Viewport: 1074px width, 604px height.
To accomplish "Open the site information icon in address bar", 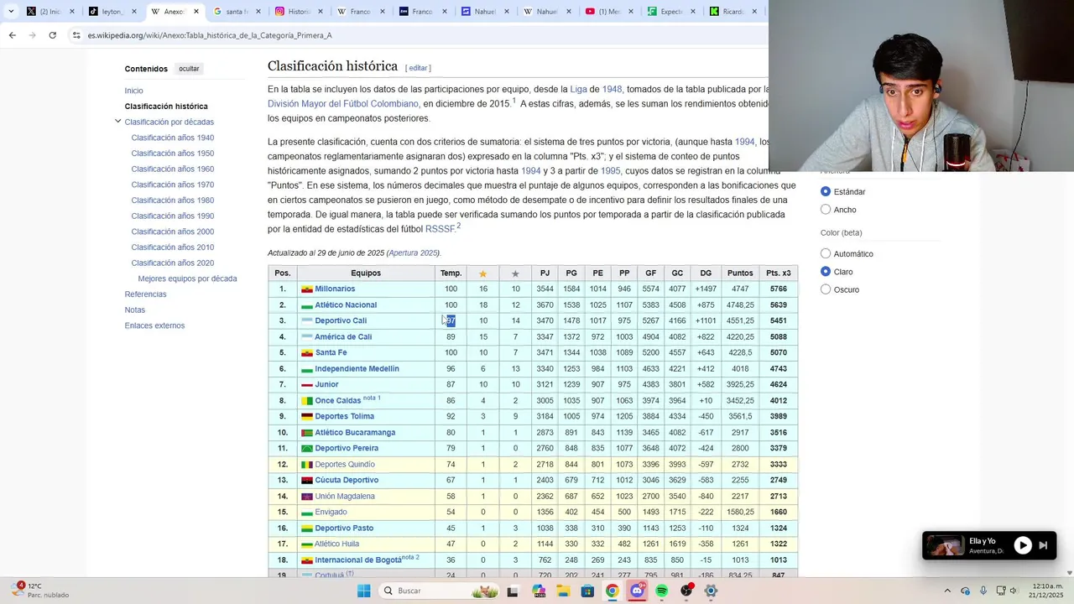I will coord(76,35).
